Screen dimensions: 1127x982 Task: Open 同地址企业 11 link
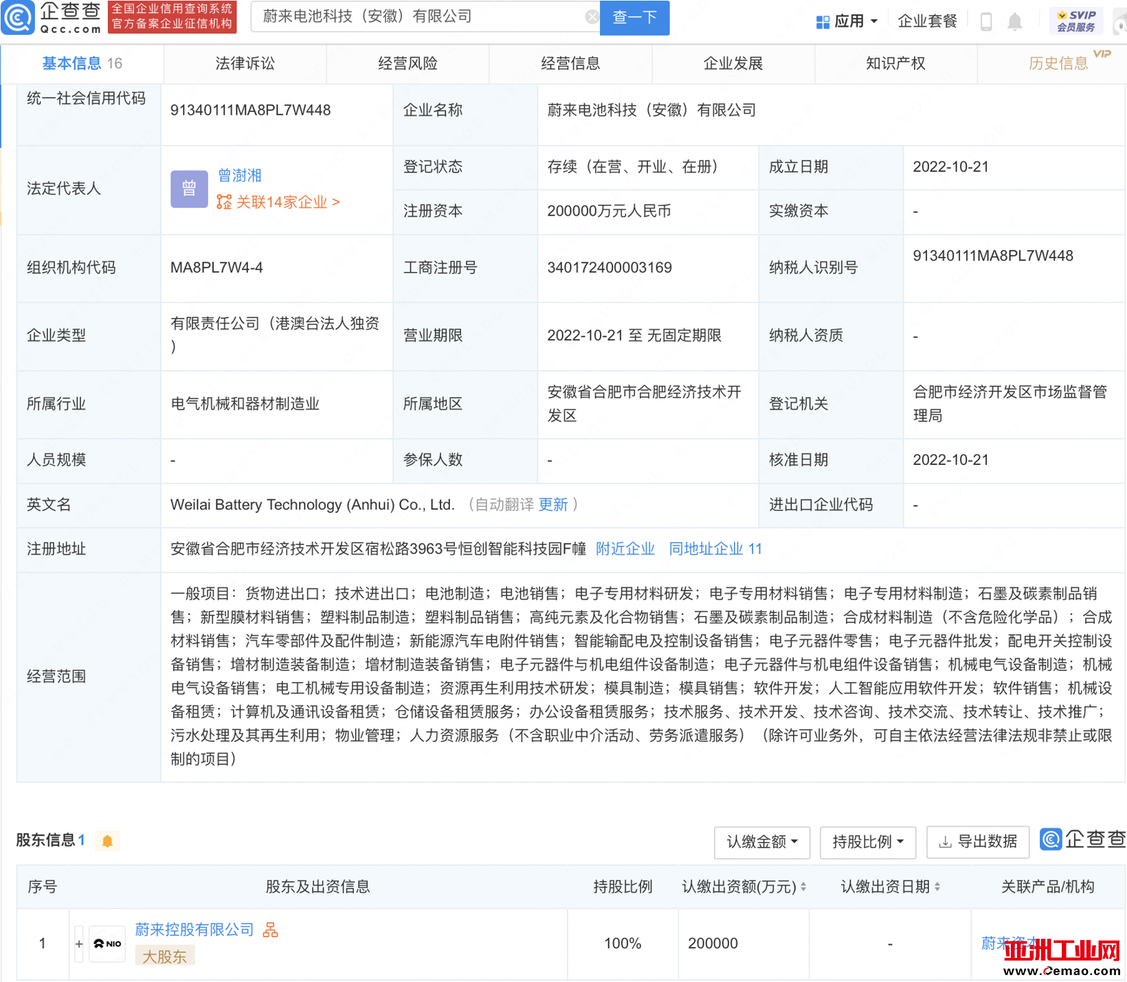tap(715, 549)
